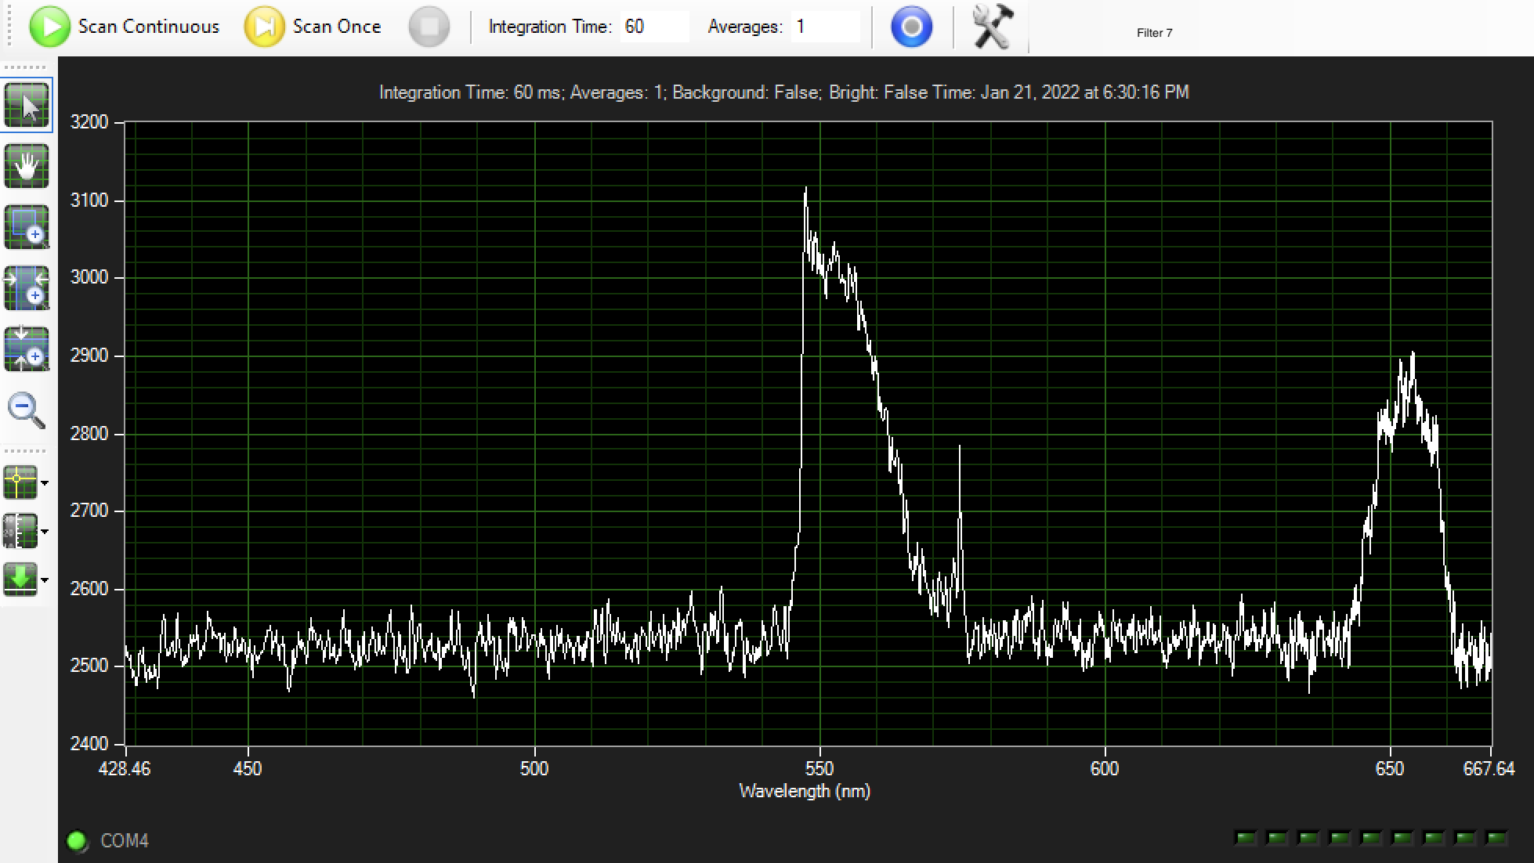Click the 550 x-axis tick label
Screen dimensions: 1534x863
coord(819,769)
